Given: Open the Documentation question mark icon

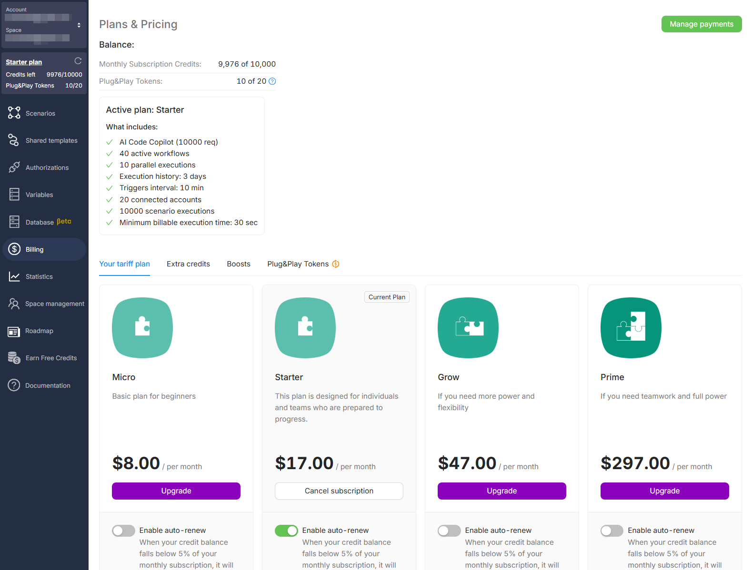Looking at the screenshot, I should (14, 385).
